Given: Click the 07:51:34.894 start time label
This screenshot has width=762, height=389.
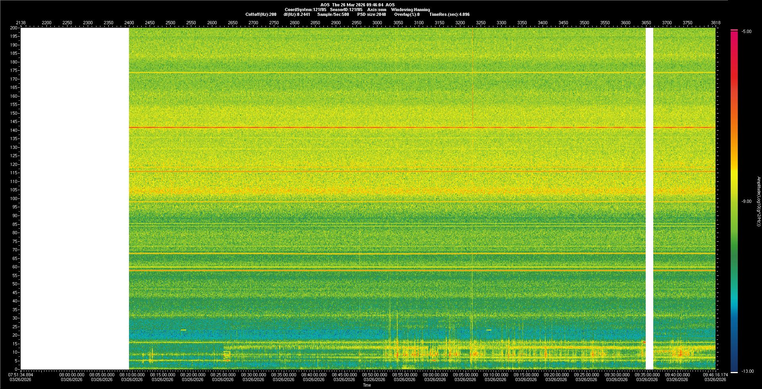Looking at the screenshot, I should pyautogui.click(x=21, y=375).
